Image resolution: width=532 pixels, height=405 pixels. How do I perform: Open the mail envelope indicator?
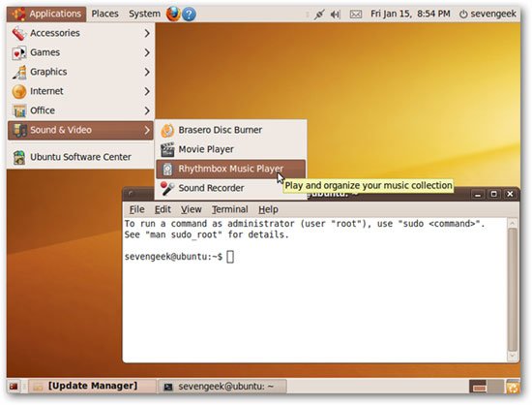pyautogui.click(x=356, y=15)
